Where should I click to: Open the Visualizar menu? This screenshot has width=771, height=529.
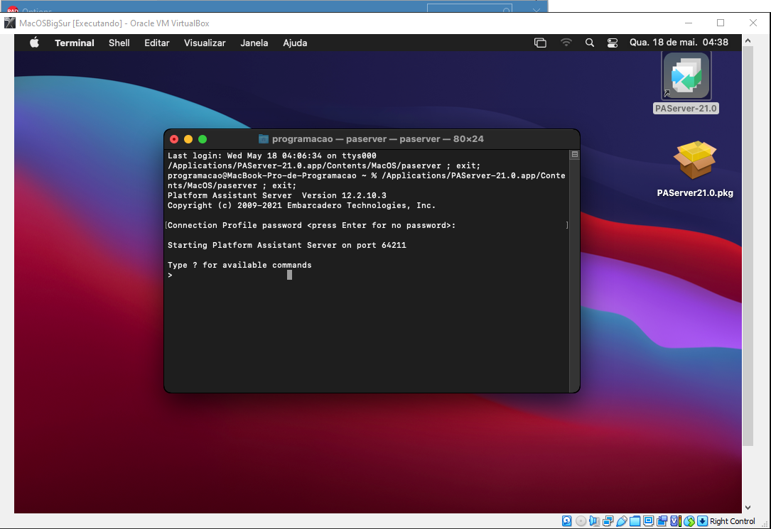tap(205, 43)
